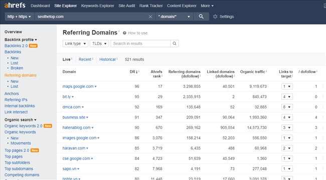Open Movements under Organic keywords
Image resolution: width=326 pixels, height=180 pixels.
pyautogui.click(x=21, y=143)
